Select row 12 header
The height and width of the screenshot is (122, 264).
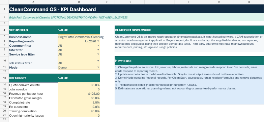(x=4, y=72)
